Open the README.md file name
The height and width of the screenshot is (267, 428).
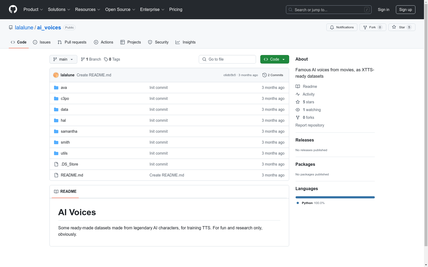(x=72, y=175)
